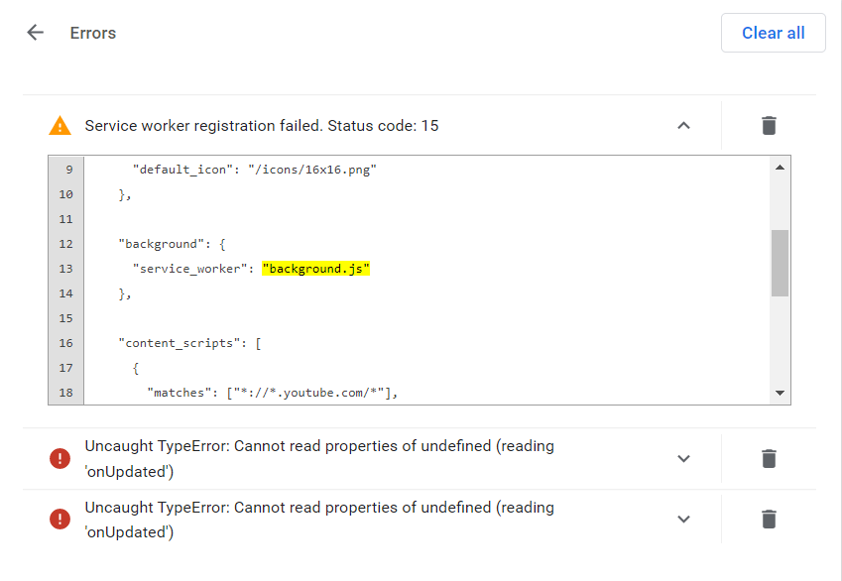The width and height of the screenshot is (842, 581).
Task: Expand the first Uncaught TypeError entry
Action: [x=683, y=459]
